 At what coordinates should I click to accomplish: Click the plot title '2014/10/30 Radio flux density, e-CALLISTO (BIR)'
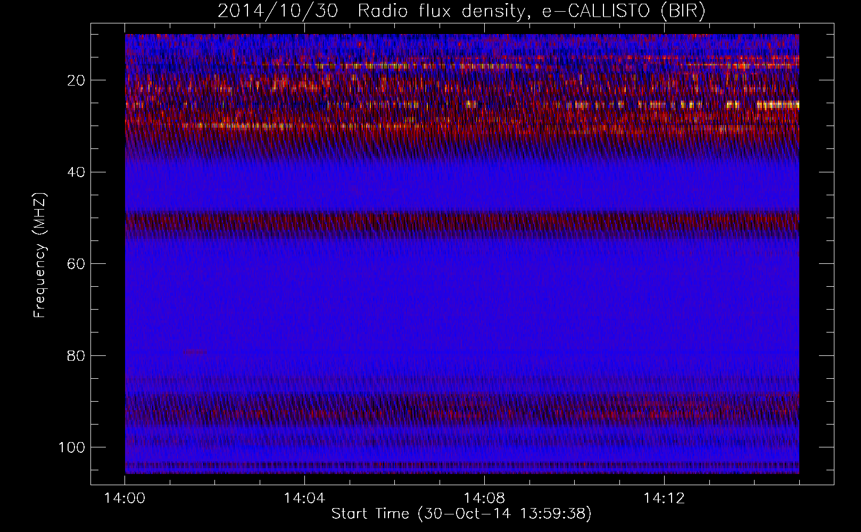(461, 11)
